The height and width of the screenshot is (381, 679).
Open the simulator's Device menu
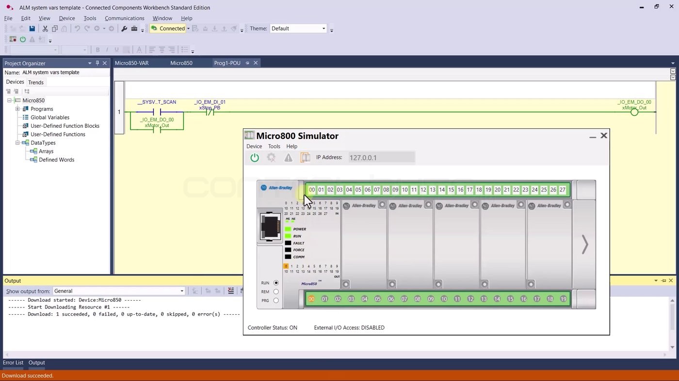click(254, 146)
